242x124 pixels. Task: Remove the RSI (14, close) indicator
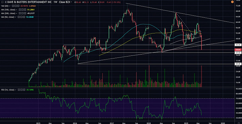[x=24, y=90]
